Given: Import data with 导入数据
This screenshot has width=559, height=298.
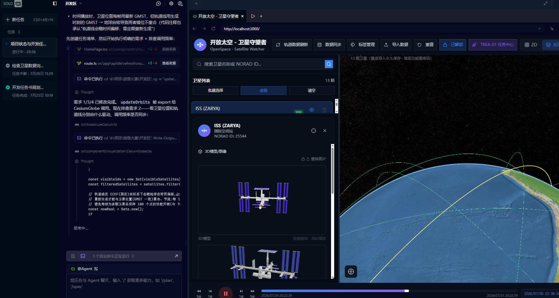Looking at the screenshot, I should tap(396, 45).
